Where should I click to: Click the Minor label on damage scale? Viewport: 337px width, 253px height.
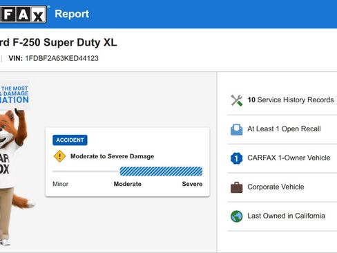tap(61, 184)
